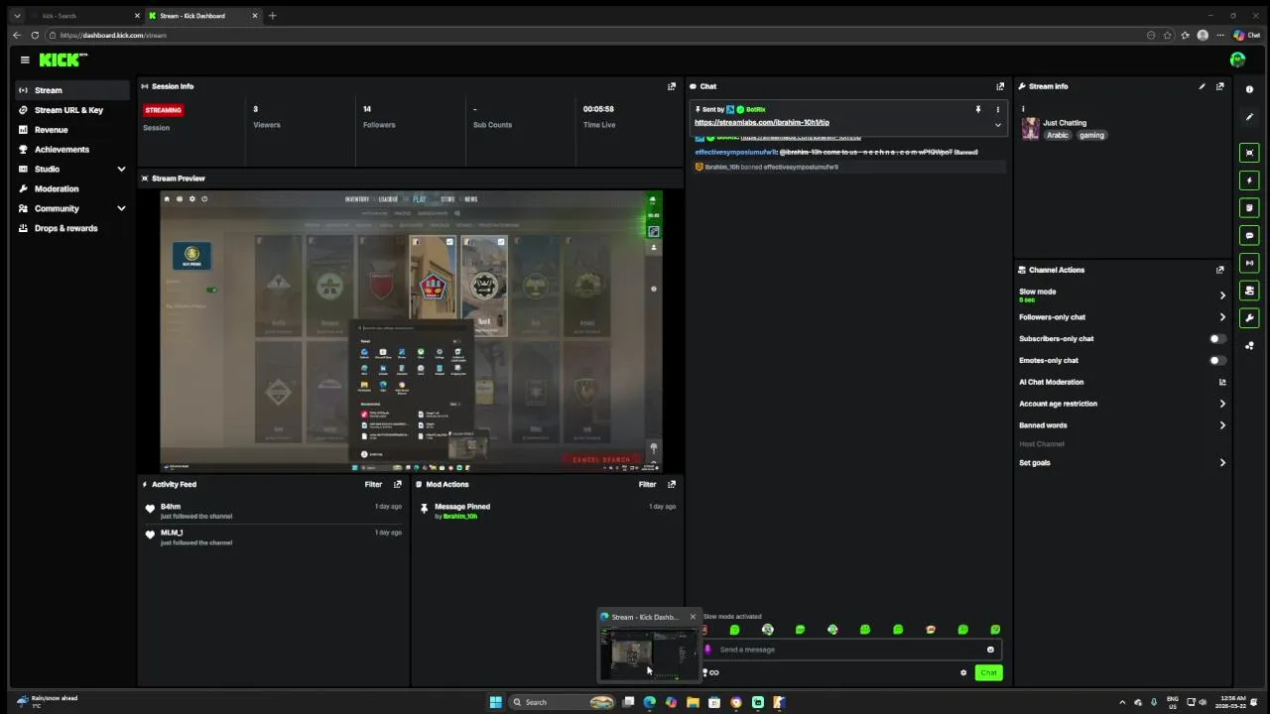This screenshot has width=1270, height=714.
Task: Expand the Community sidebar section
Action: [121, 208]
